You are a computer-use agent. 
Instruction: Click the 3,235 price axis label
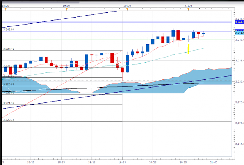click(240, 60)
